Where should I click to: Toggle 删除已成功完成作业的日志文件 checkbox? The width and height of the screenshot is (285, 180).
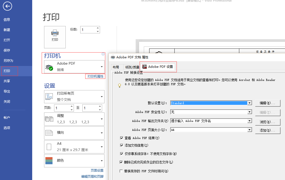(121, 162)
